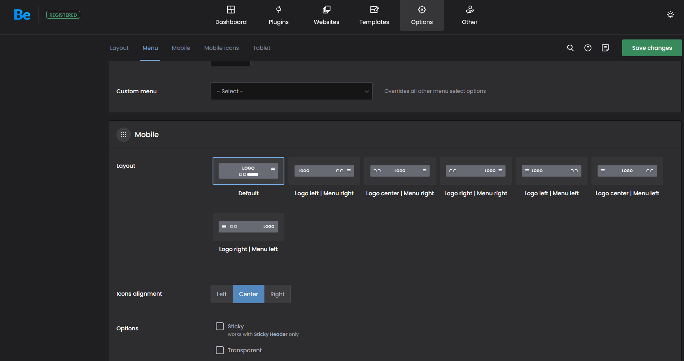684x361 pixels.
Task: Click the Be logo
Action: [22, 15]
